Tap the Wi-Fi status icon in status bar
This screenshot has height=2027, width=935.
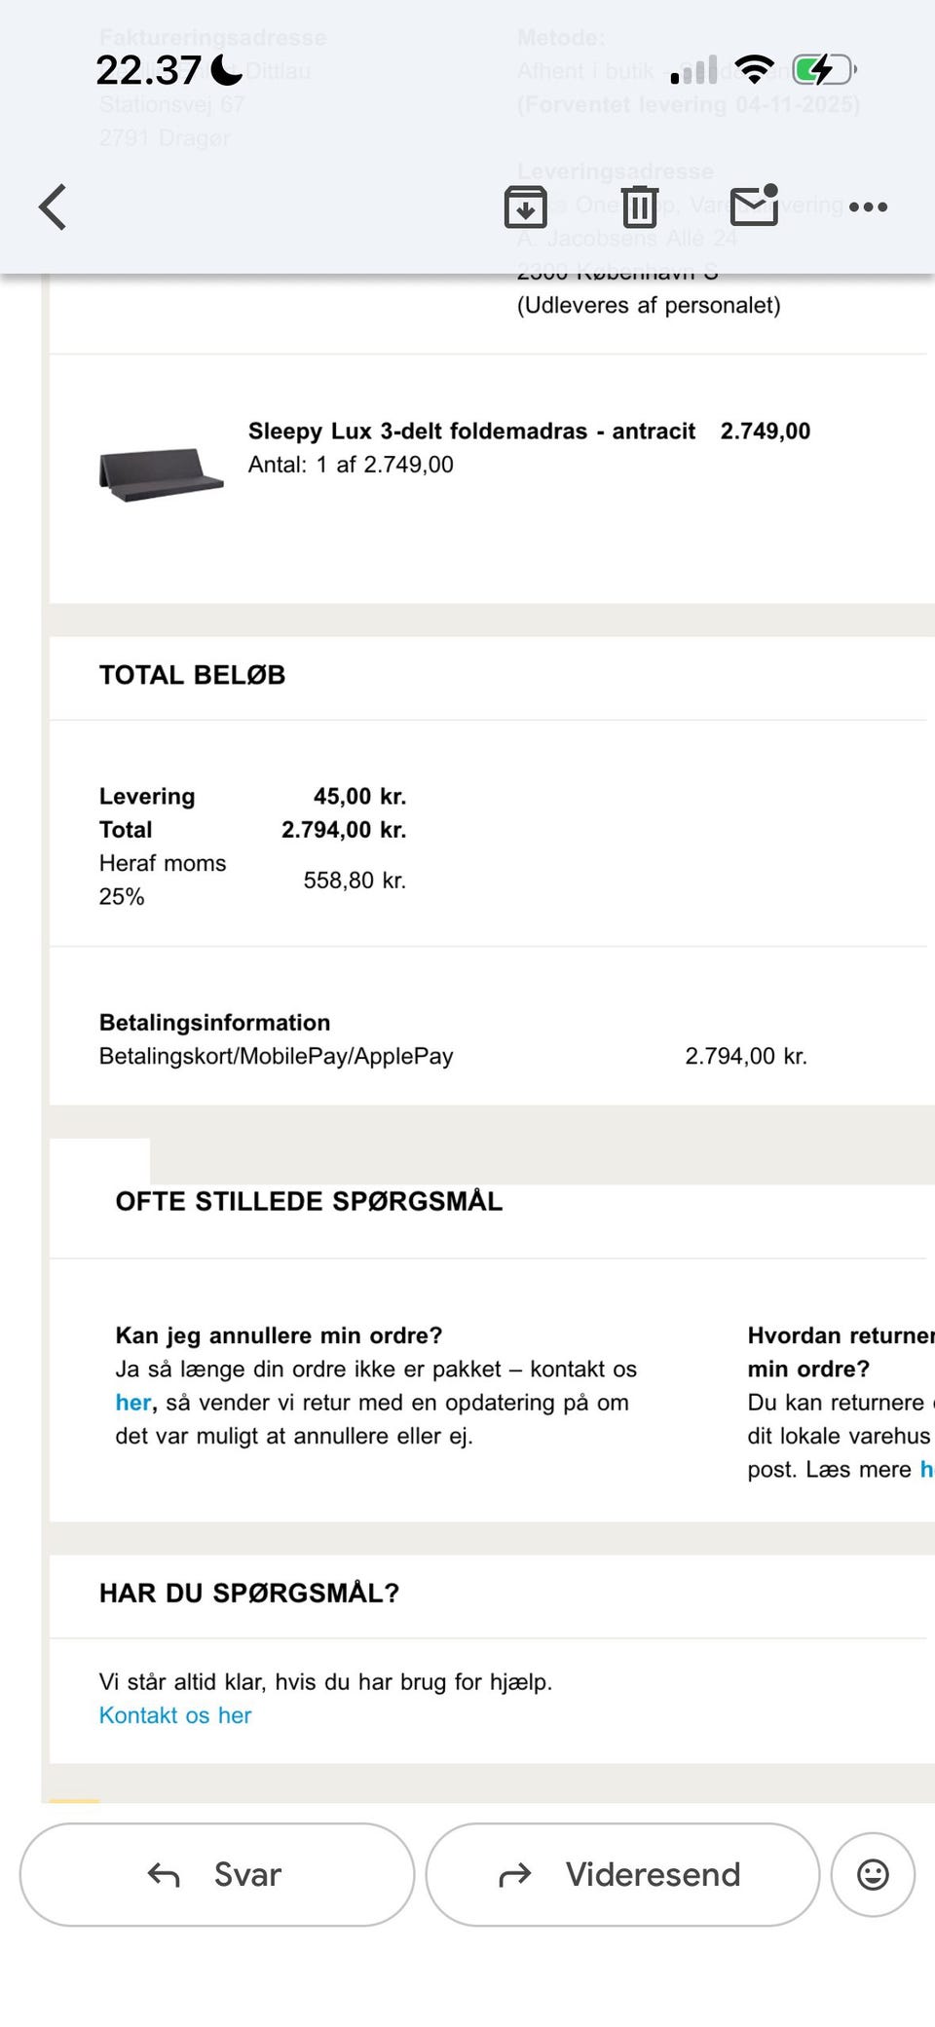coord(754,69)
